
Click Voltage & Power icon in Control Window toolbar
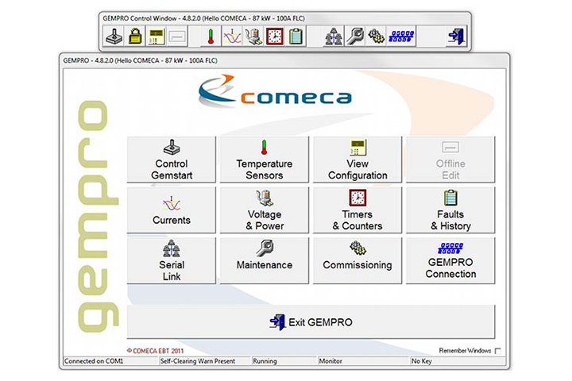tap(253, 36)
